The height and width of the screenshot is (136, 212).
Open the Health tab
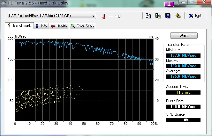(x=59, y=26)
